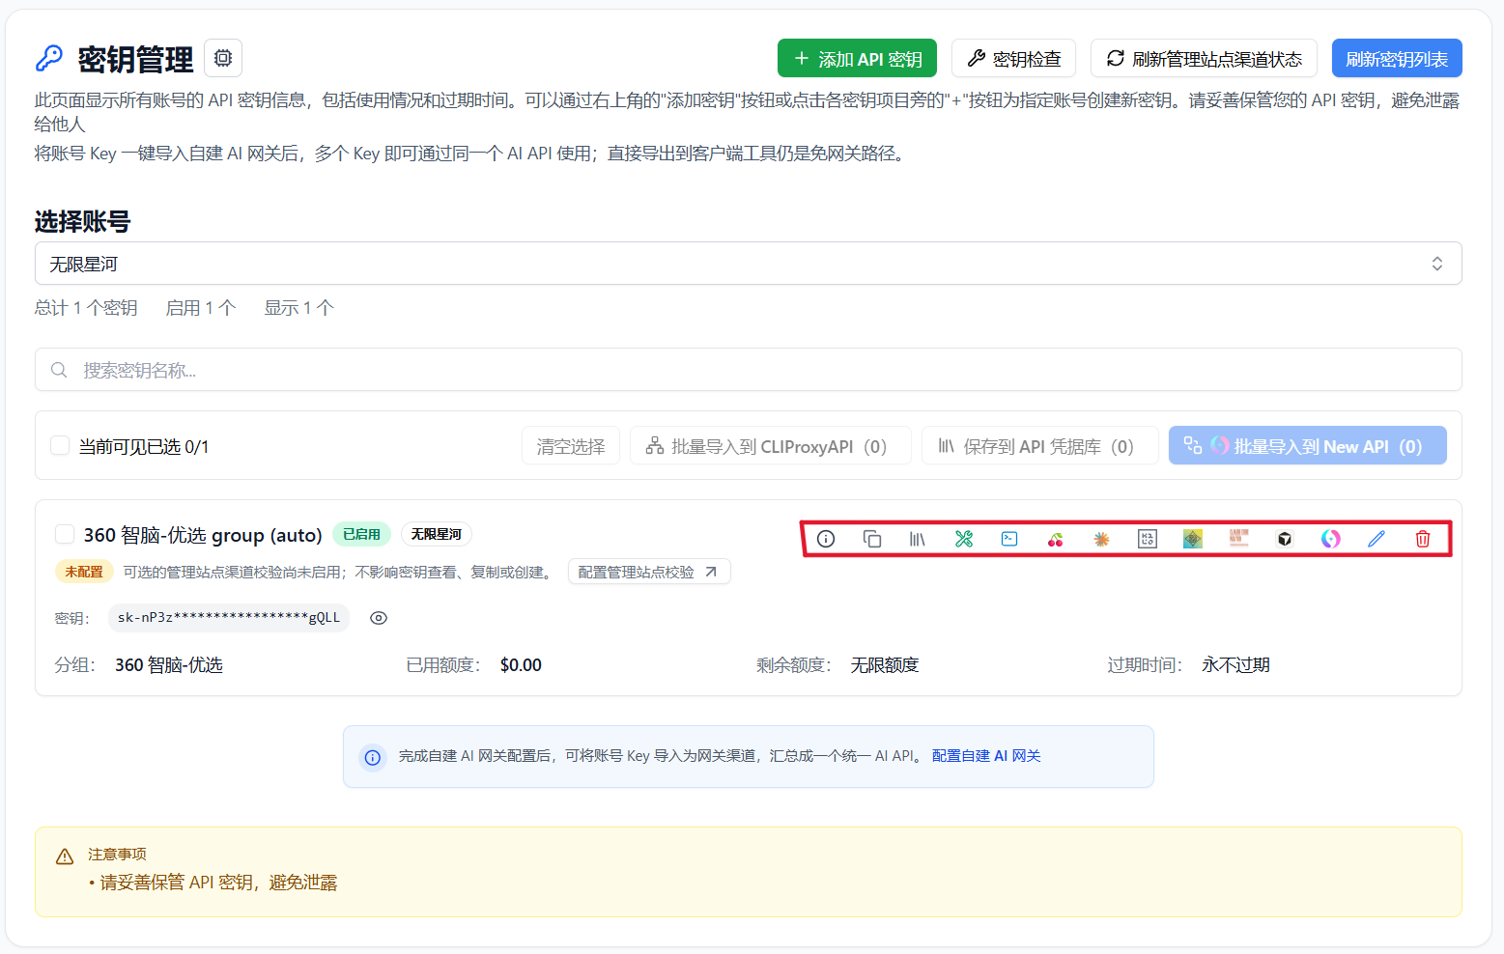Copy the 360 智脑-优选 key with copy icon

click(x=872, y=539)
